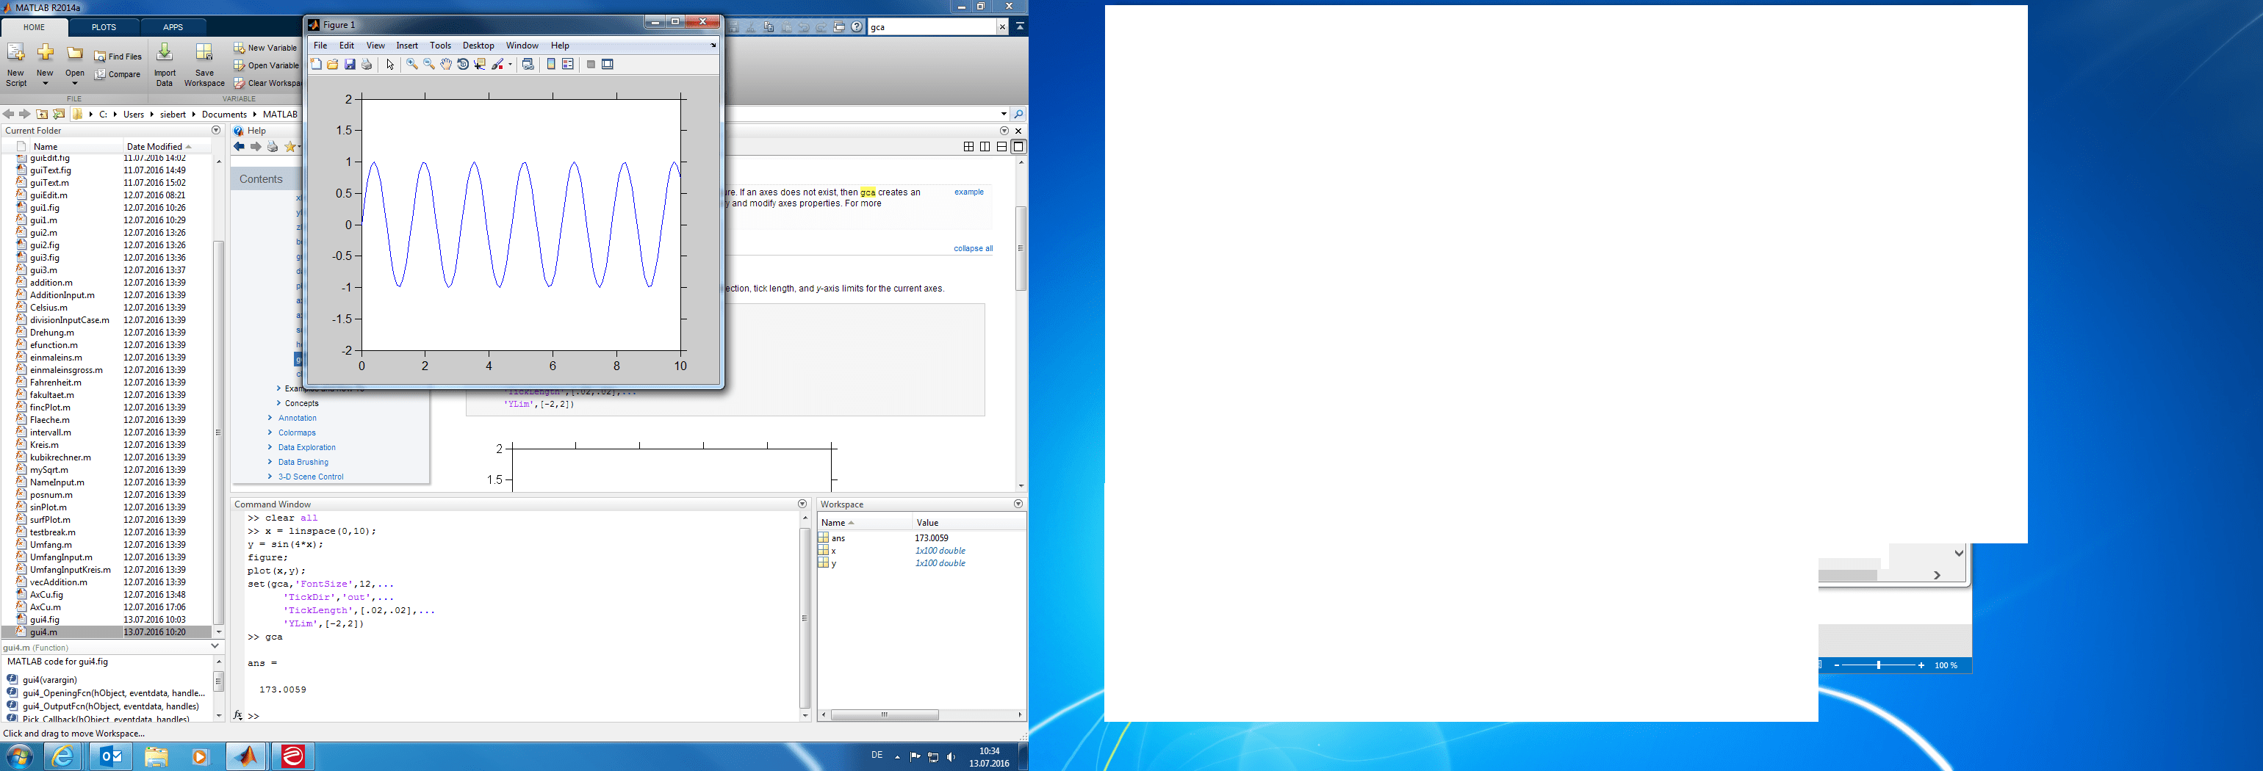Image resolution: width=2263 pixels, height=771 pixels.
Task: Open Brush color dropdown arrow
Action: click(509, 64)
